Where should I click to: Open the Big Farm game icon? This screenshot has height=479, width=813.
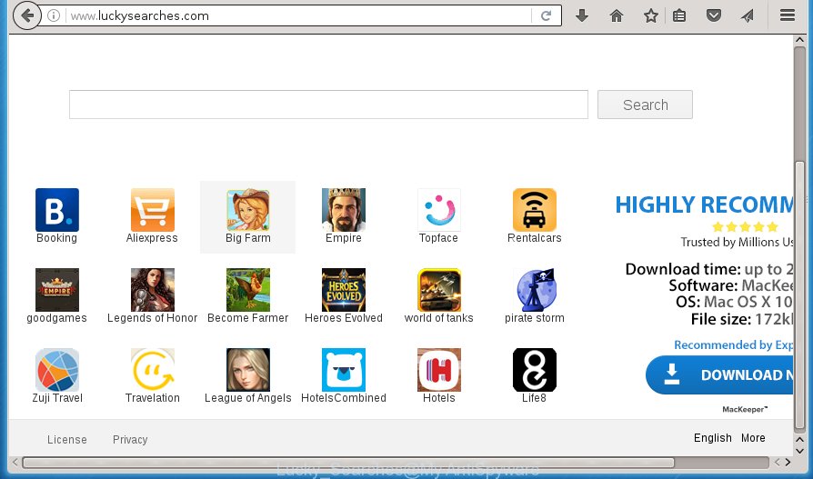click(x=248, y=210)
